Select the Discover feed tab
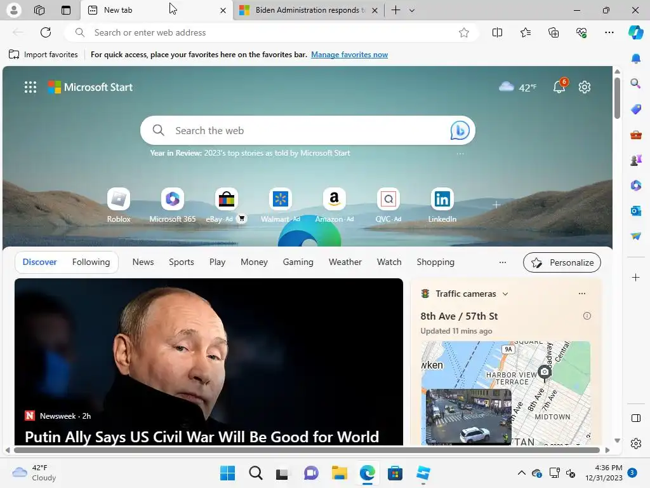Viewport: 650px width, 488px height. pyautogui.click(x=39, y=262)
